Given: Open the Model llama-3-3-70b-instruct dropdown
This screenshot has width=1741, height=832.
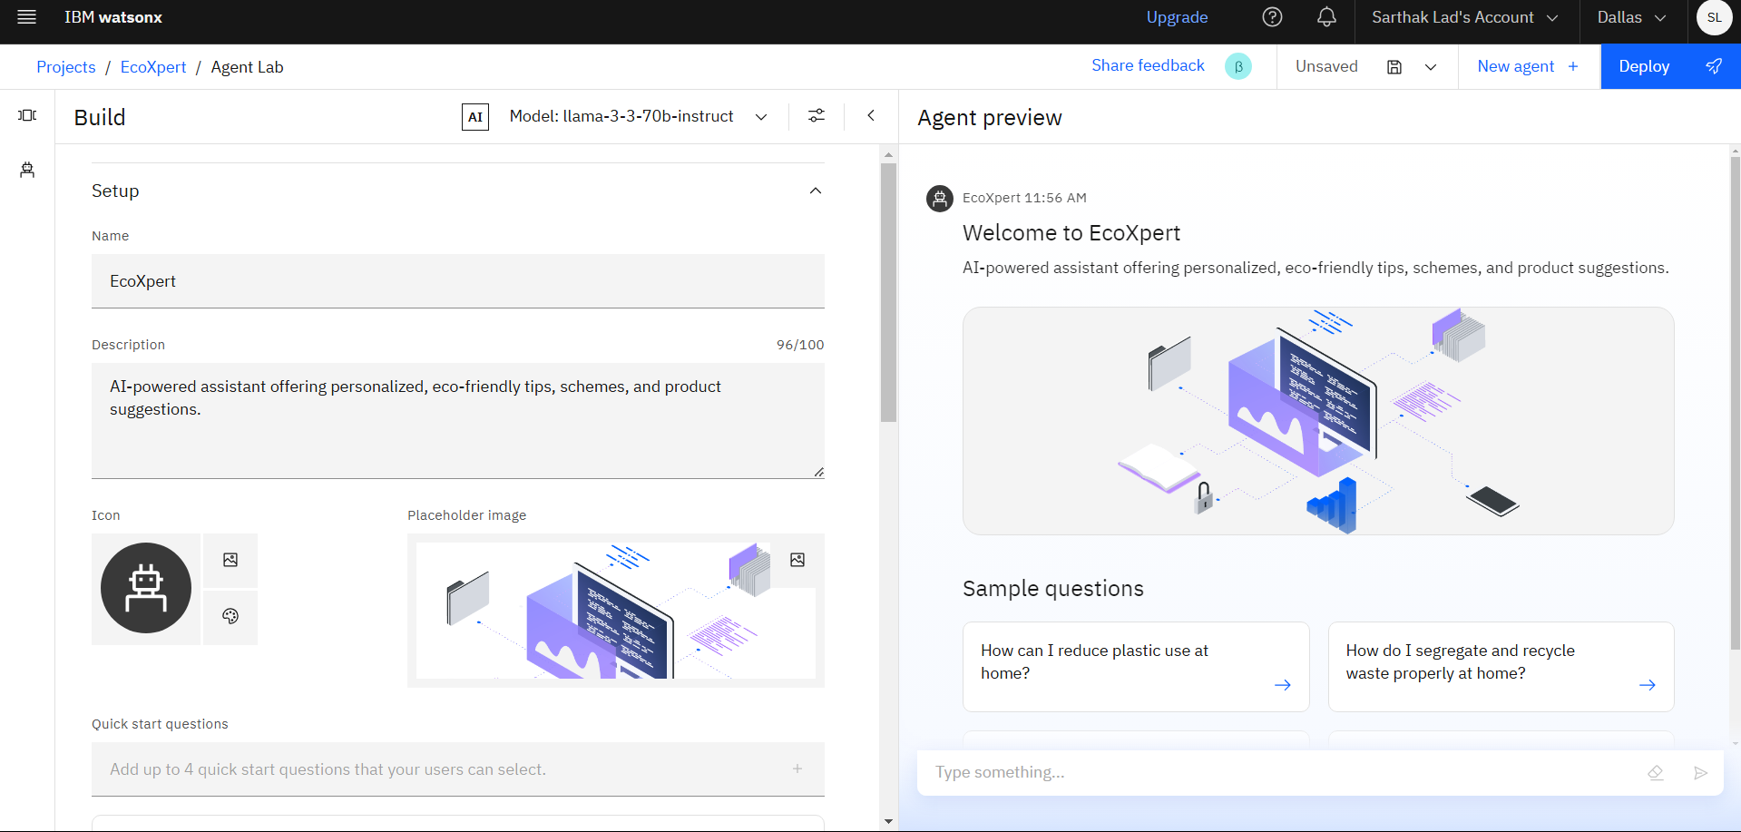Looking at the screenshot, I should click(639, 116).
